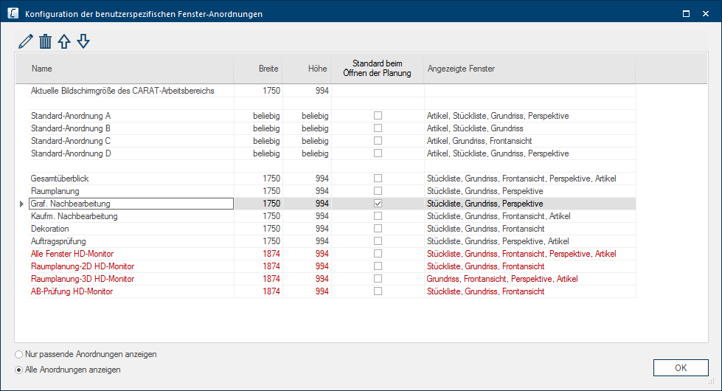Maximize the configuration window
This screenshot has width=722, height=391.
[686, 13]
